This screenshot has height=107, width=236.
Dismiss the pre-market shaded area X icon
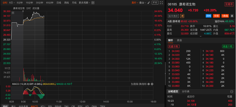[13, 13]
